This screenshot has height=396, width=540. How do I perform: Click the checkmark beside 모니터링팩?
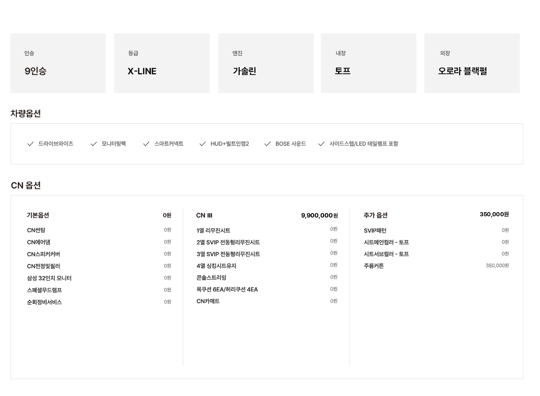point(94,144)
